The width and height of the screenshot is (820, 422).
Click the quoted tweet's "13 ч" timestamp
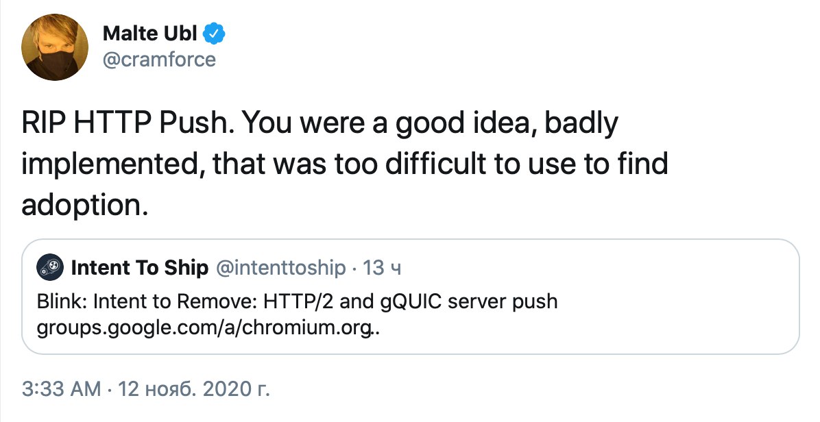(382, 268)
